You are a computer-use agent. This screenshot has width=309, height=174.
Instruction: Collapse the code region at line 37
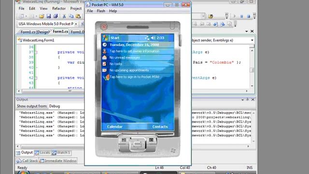tap(36, 52)
